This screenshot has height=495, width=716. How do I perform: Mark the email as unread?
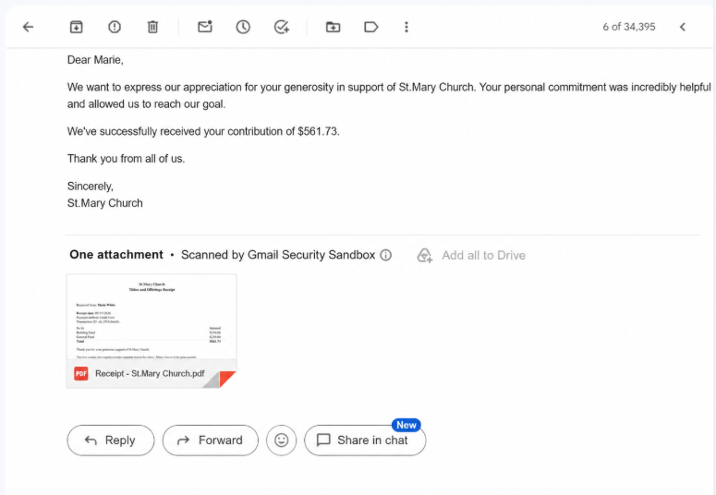click(x=205, y=27)
